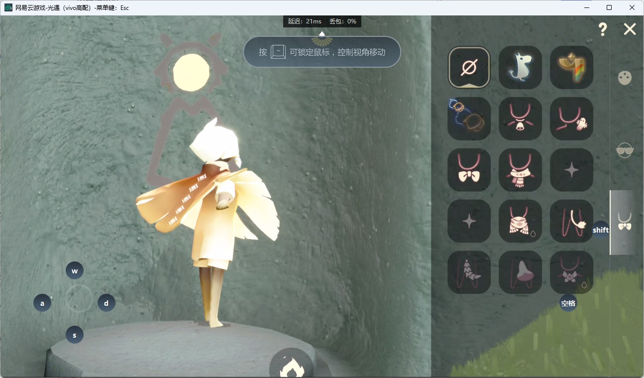Image resolution: width=644 pixels, height=378 pixels.
Task: Tap the flame candle button
Action: coord(292,366)
